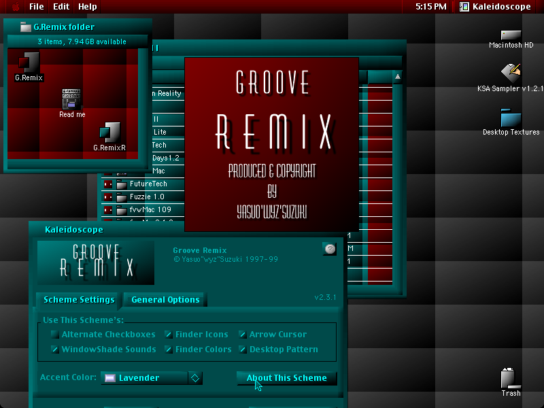Screen dimensions: 544x408
Task: Click the v2.3.1 version label
Action: [325, 297]
